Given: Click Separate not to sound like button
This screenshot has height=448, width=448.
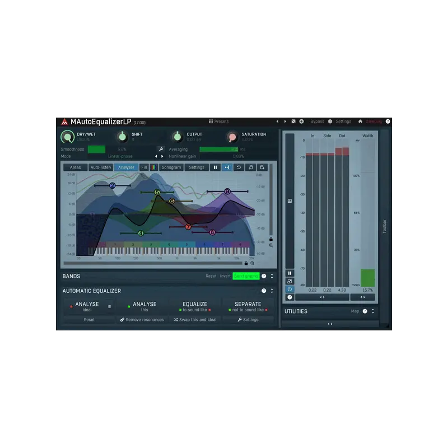Looking at the screenshot, I should click(x=248, y=306).
